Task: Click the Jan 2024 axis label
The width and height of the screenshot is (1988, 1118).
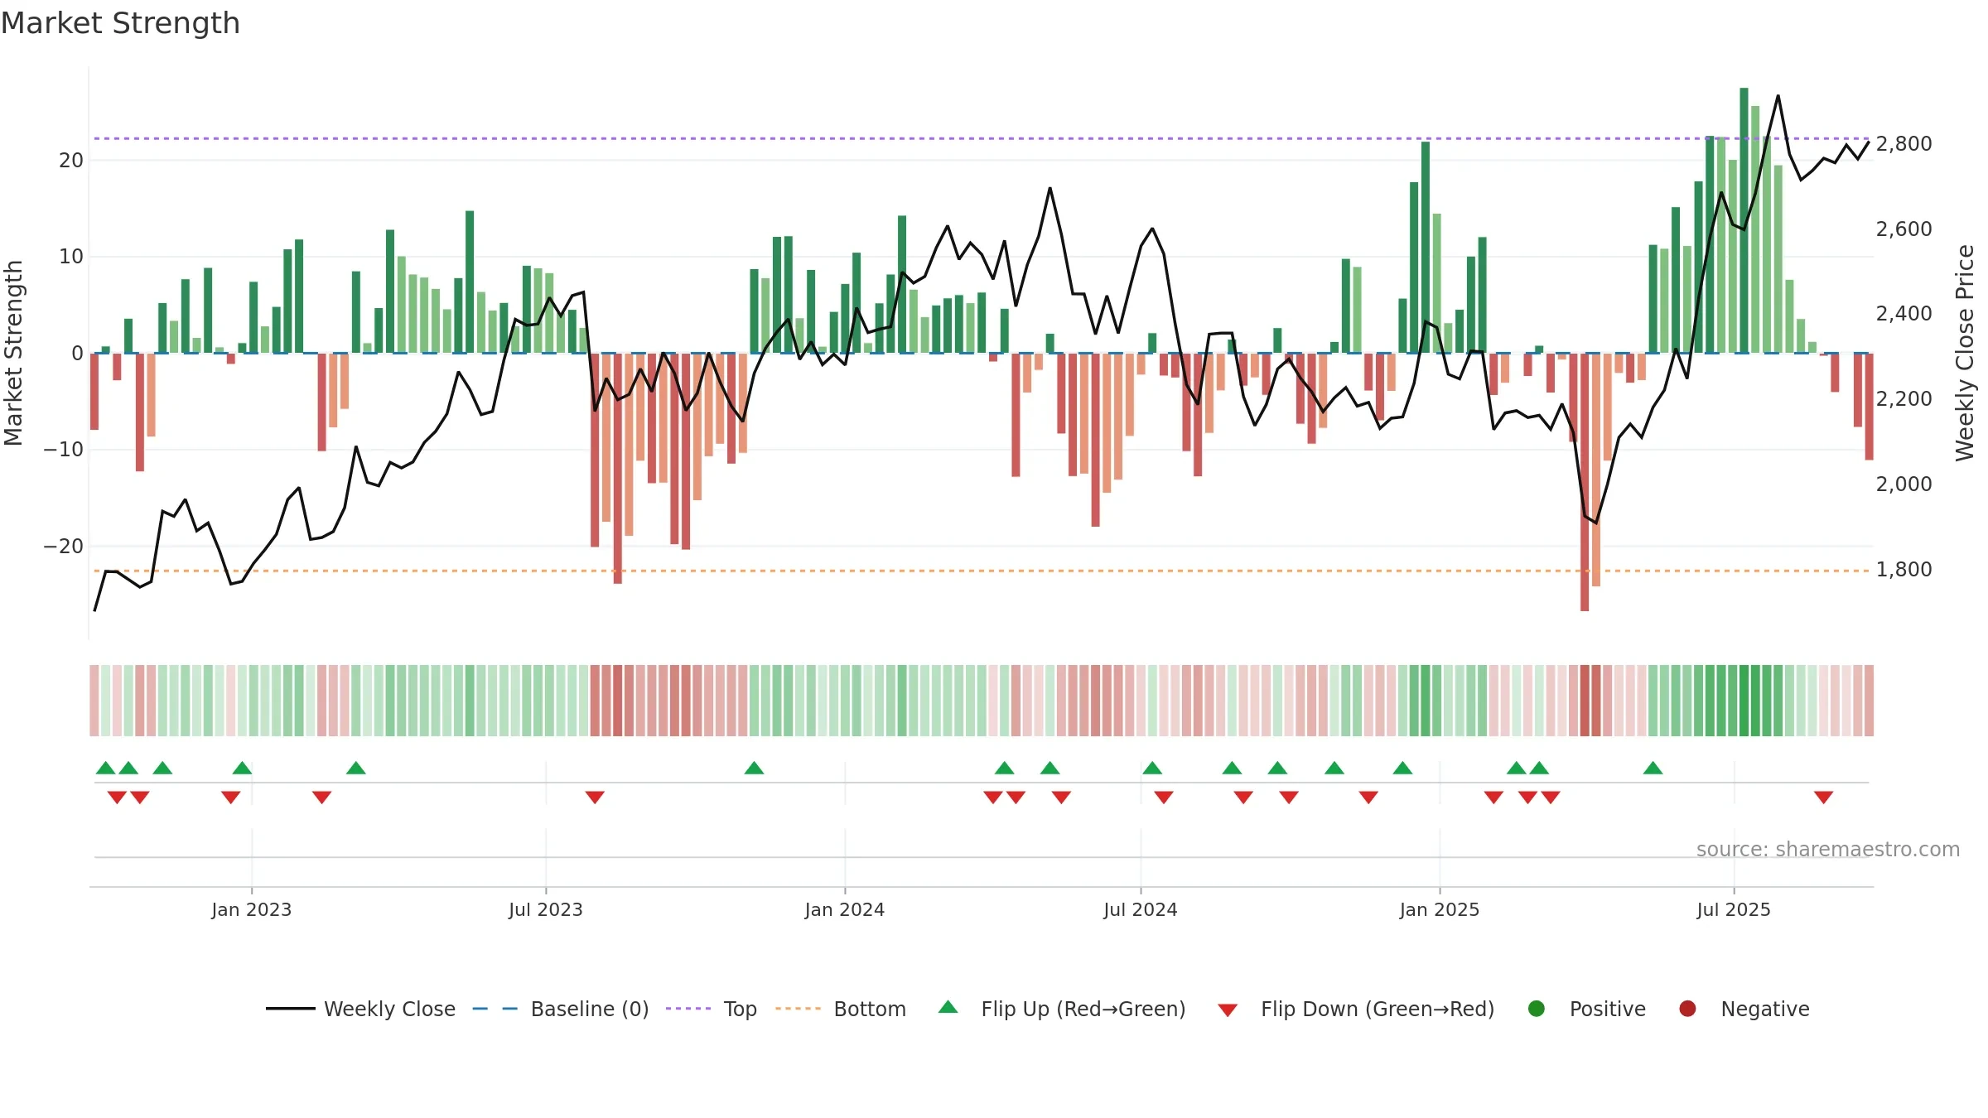Action: coord(845,909)
